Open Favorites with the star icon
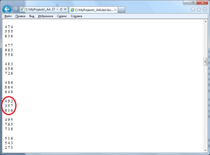 (x=199, y=10)
